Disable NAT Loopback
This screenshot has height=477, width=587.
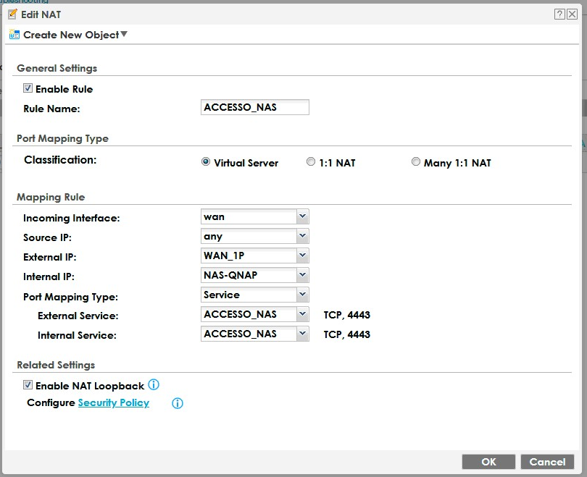pos(27,385)
